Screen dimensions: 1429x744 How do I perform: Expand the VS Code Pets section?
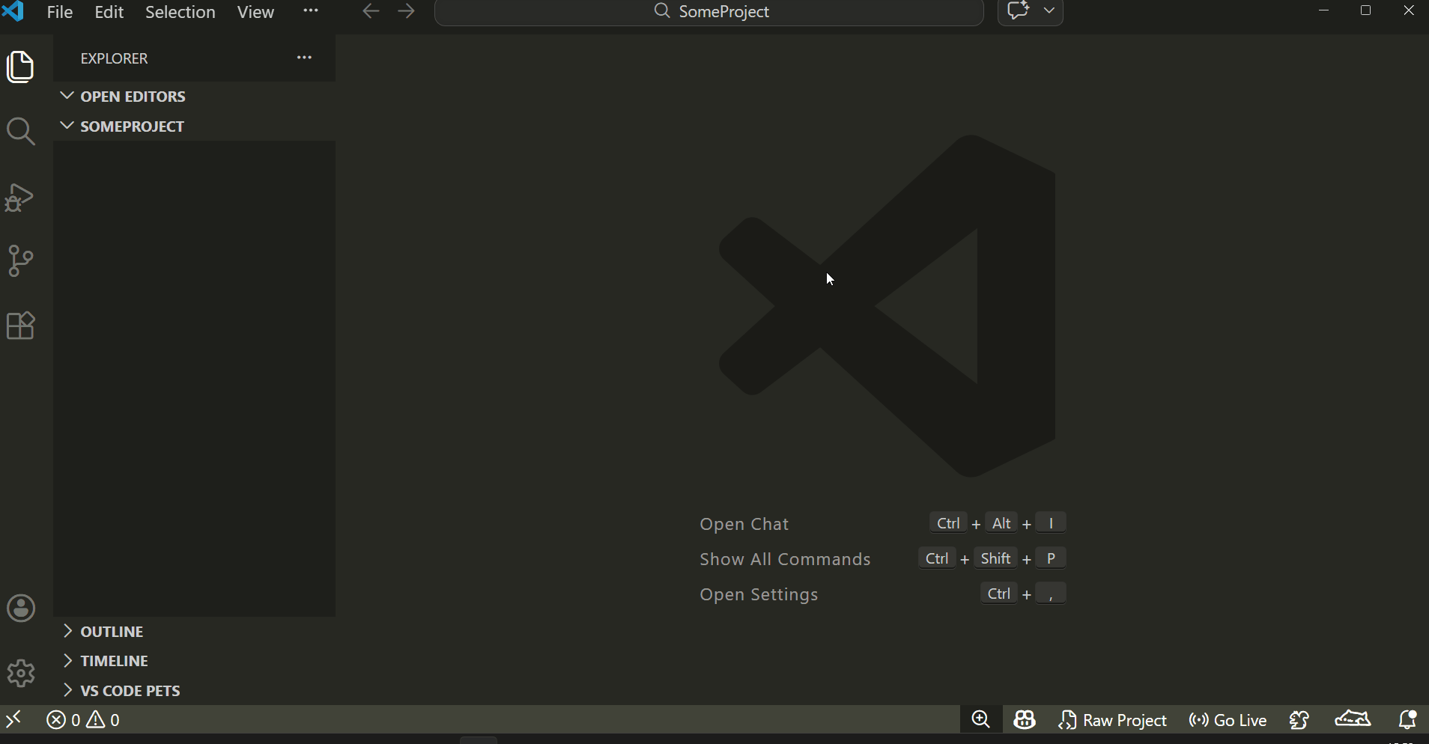click(195, 690)
